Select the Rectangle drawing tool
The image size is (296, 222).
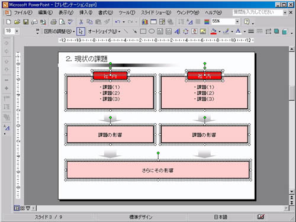click(143, 31)
